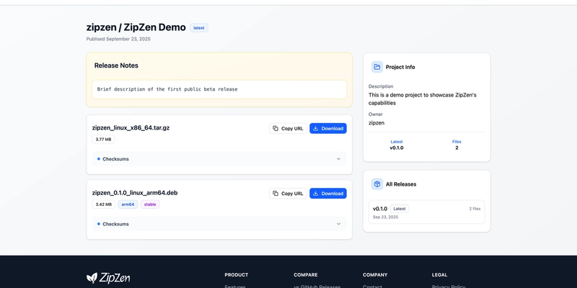This screenshot has width=577, height=288.
Task: Click the Project Info folder icon
Action: (x=376, y=67)
